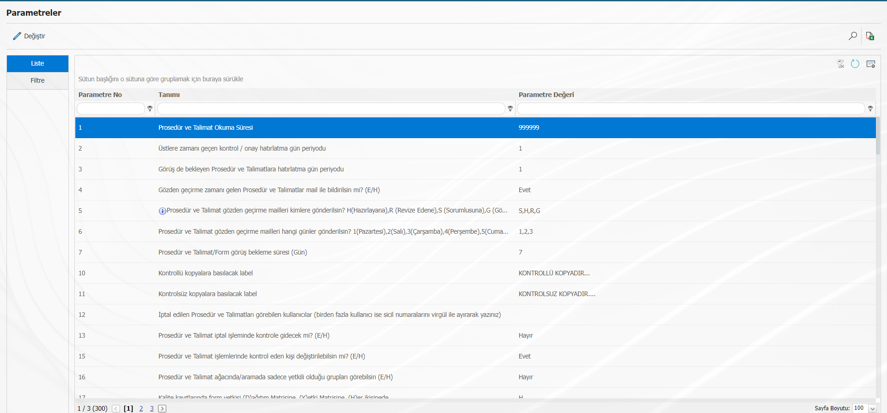Viewport: 887px width, 413px height.
Task: Sort by the Tanımı column header
Action: (169, 95)
